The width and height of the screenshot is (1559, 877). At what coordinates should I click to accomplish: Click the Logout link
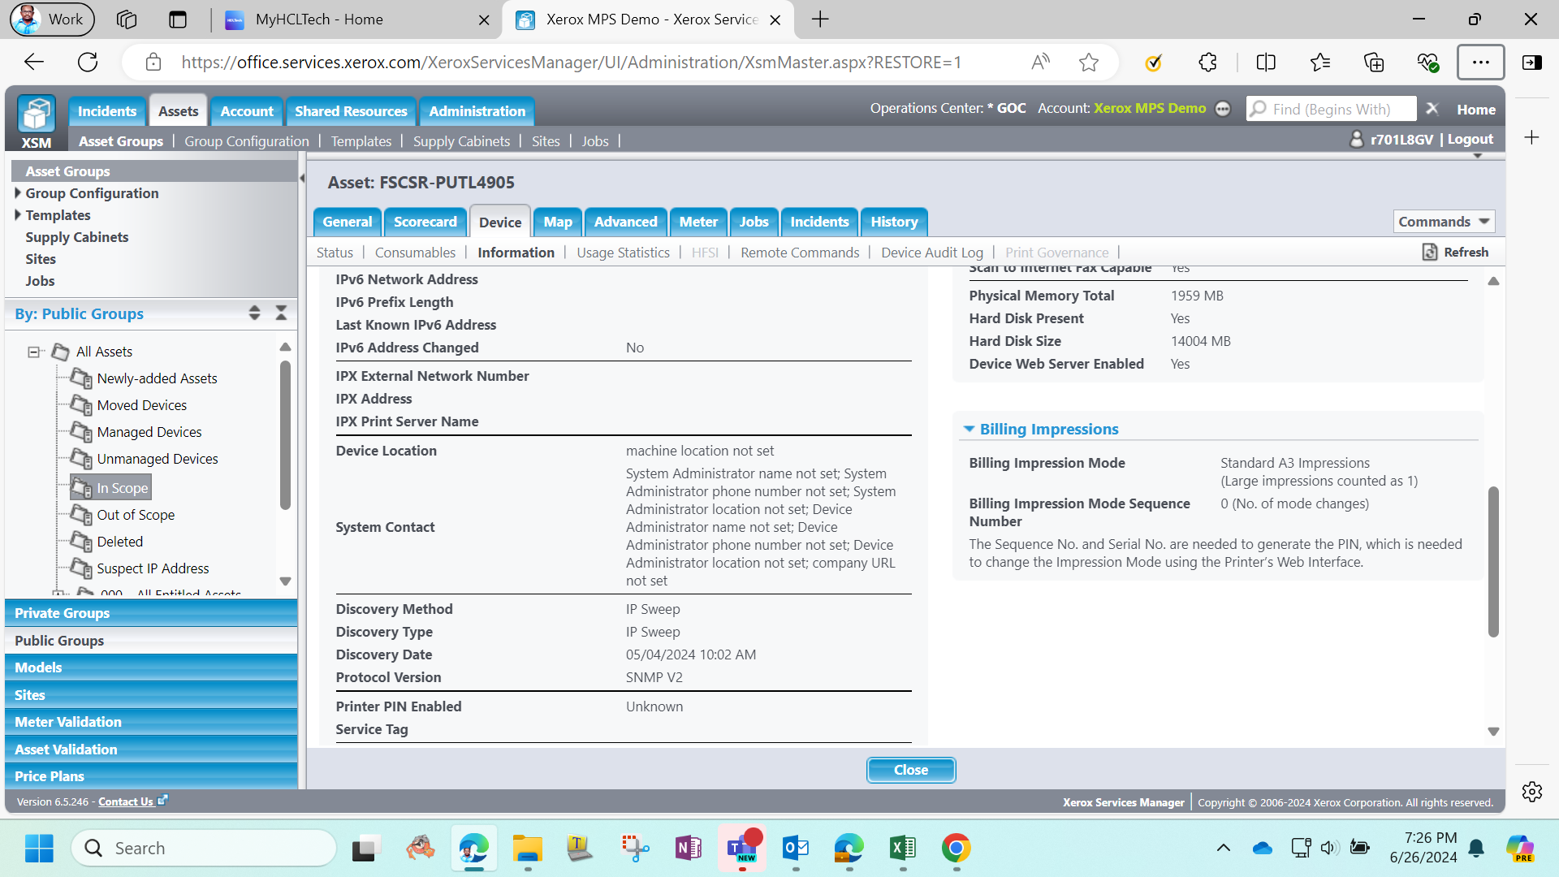1470,140
